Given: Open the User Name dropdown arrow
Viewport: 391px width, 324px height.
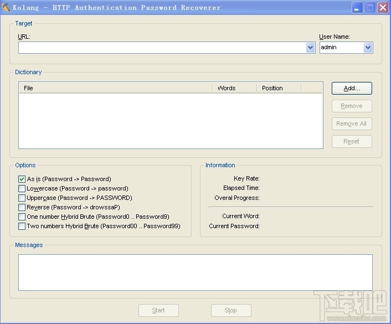Looking at the screenshot, I should tap(368, 48).
